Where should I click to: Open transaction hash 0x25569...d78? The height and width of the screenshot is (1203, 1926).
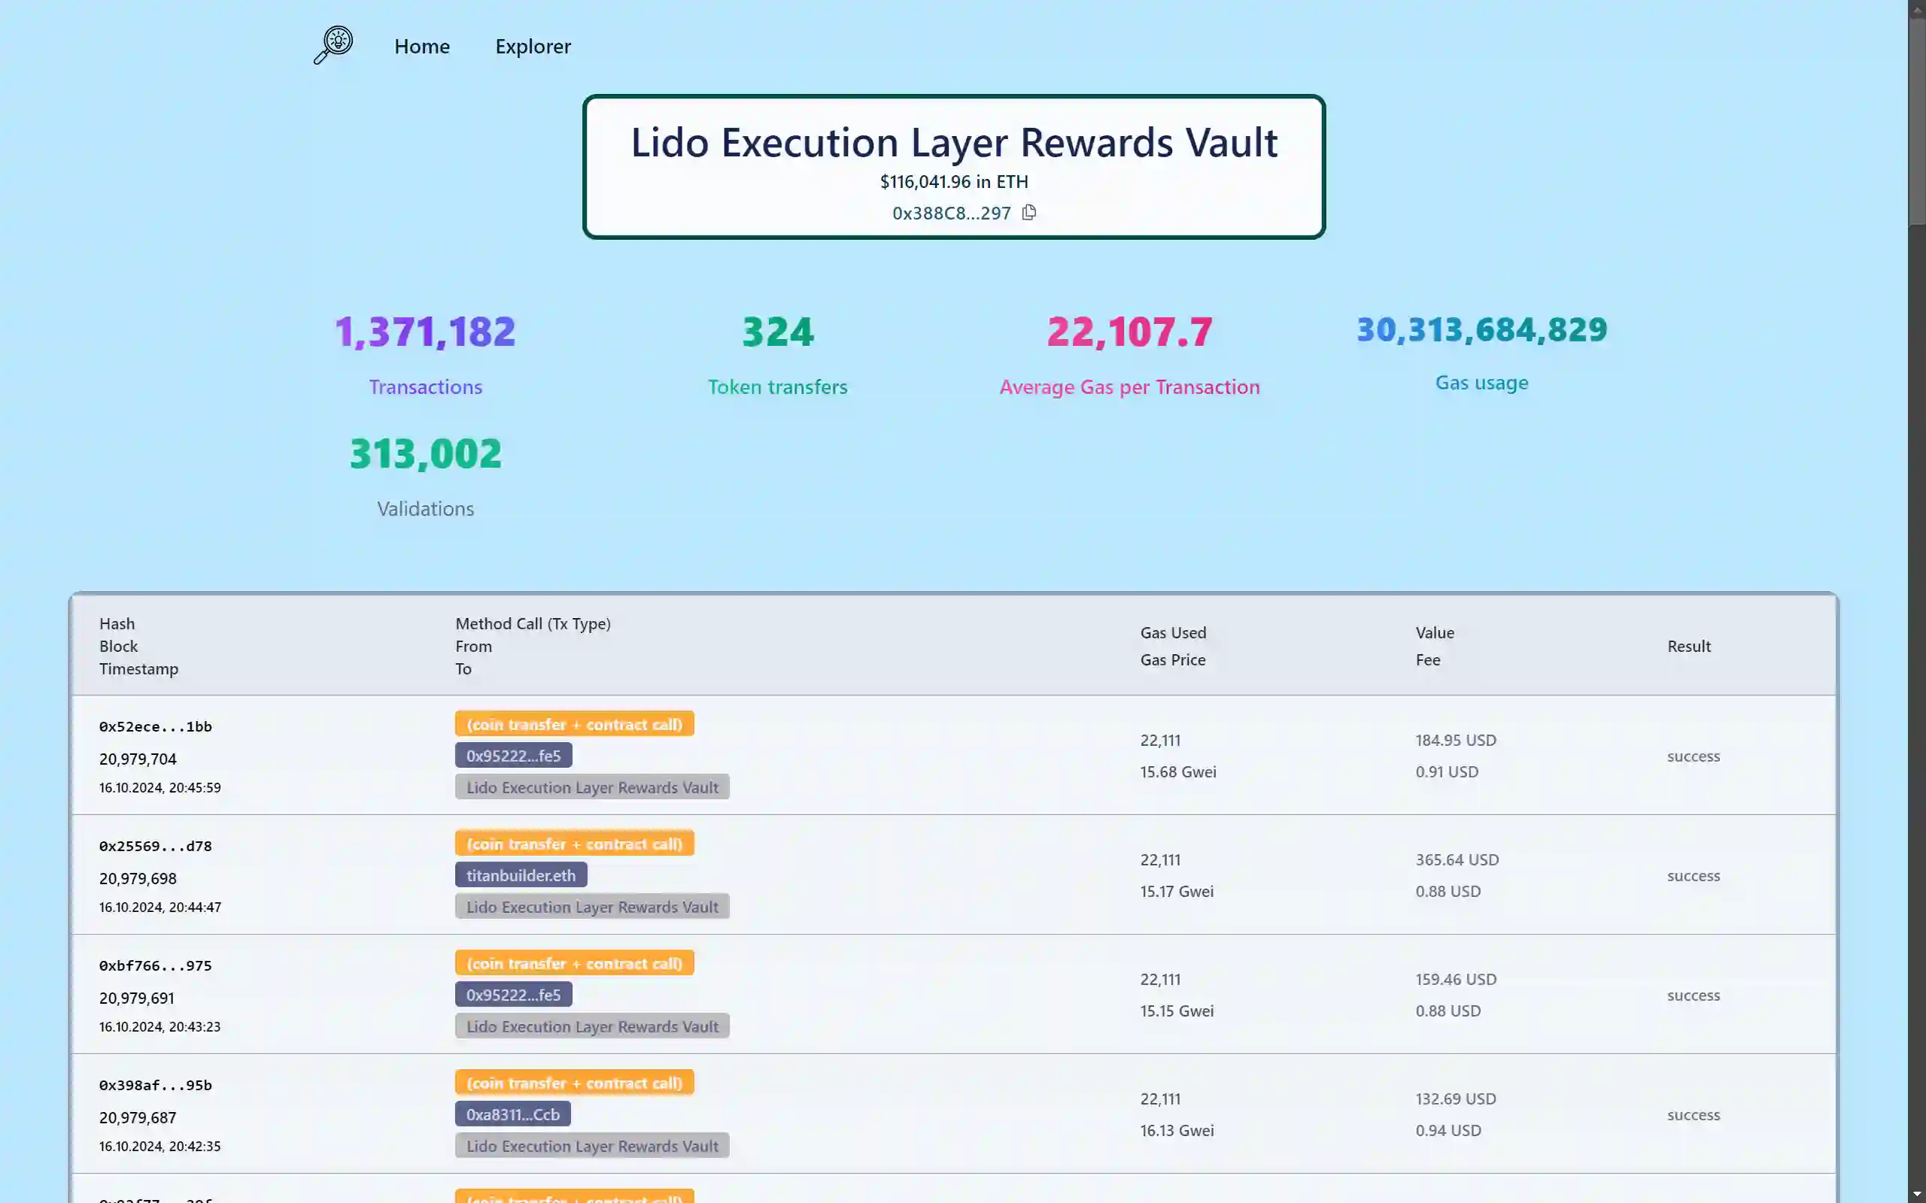point(155,846)
